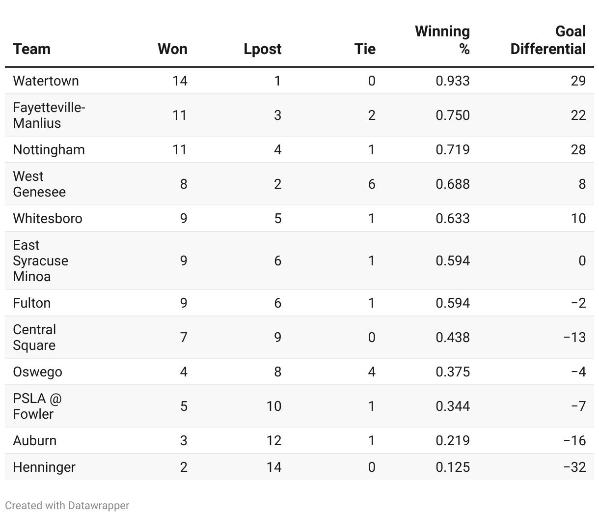This screenshot has width=599, height=517.
Task: Click Auburn's lost value 12
Action: point(274,440)
